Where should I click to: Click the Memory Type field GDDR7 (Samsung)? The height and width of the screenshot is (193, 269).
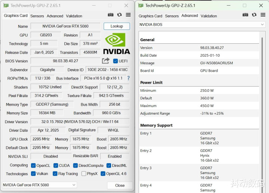(x=52, y=104)
